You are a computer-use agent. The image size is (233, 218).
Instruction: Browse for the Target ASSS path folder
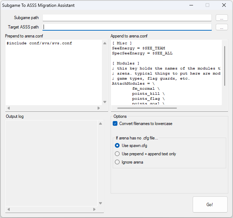(221, 27)
